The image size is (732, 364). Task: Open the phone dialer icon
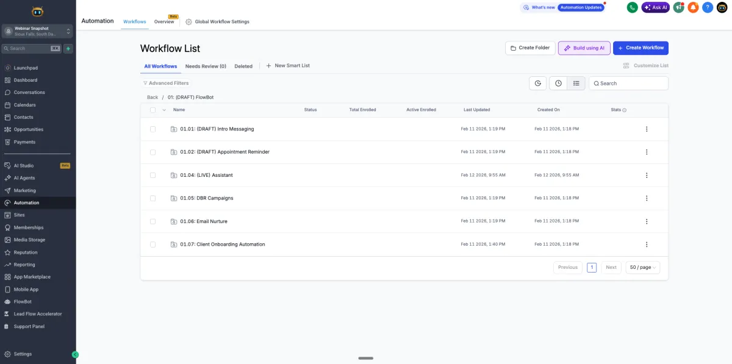[632, 7]
